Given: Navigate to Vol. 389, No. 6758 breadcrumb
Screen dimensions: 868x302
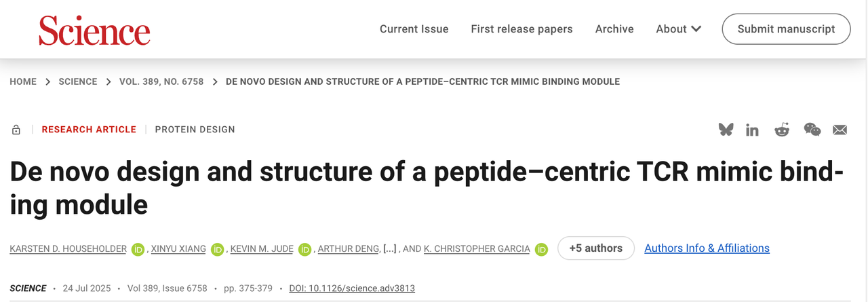Looking at the screenshot, I should click(161, 81).
